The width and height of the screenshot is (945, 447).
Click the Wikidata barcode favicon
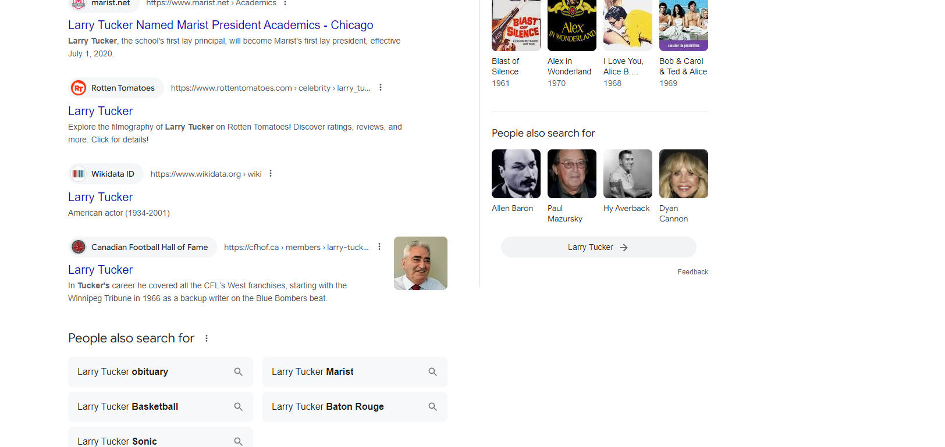[79, 174]
